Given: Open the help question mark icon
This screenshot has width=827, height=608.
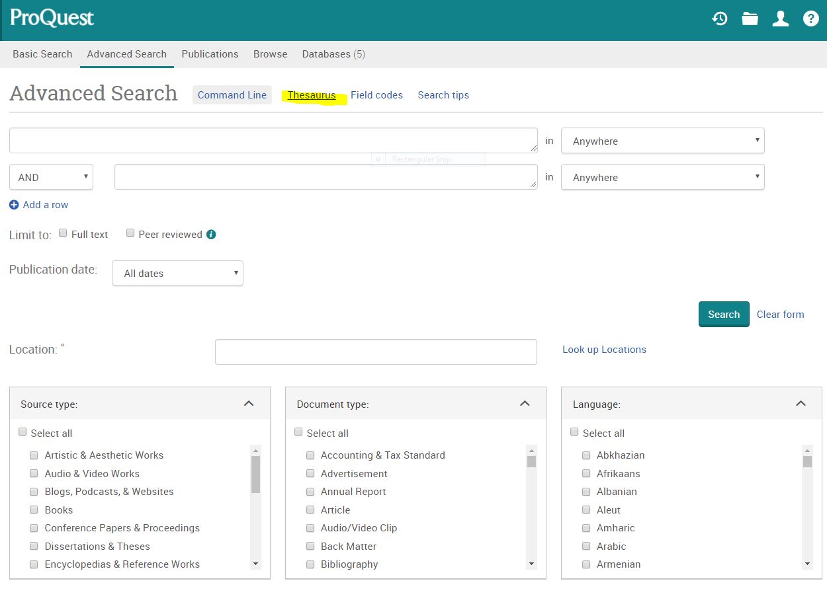Looking at the screenshot, I should (x=811, y=19).
